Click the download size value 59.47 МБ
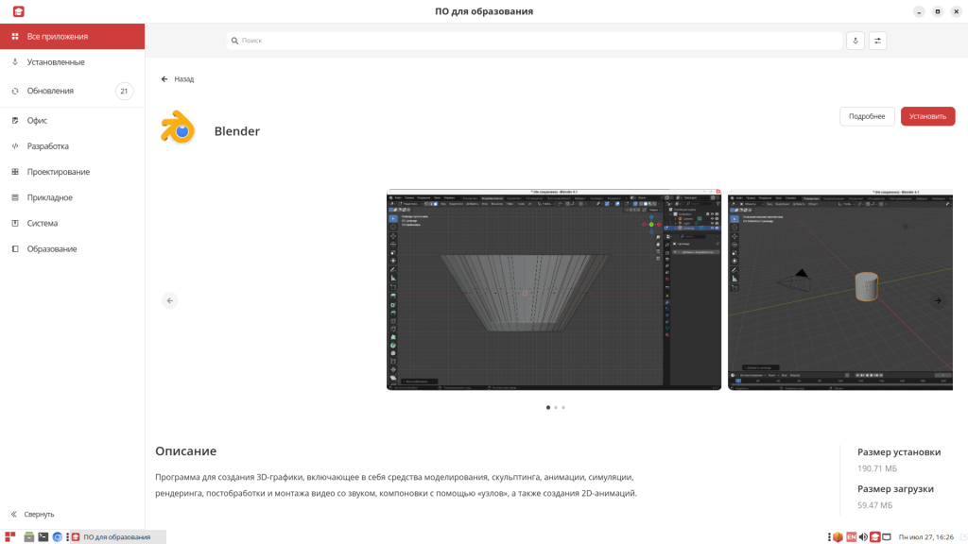The width and height of the screenshot is (968, 544). [x=874, y=505]
